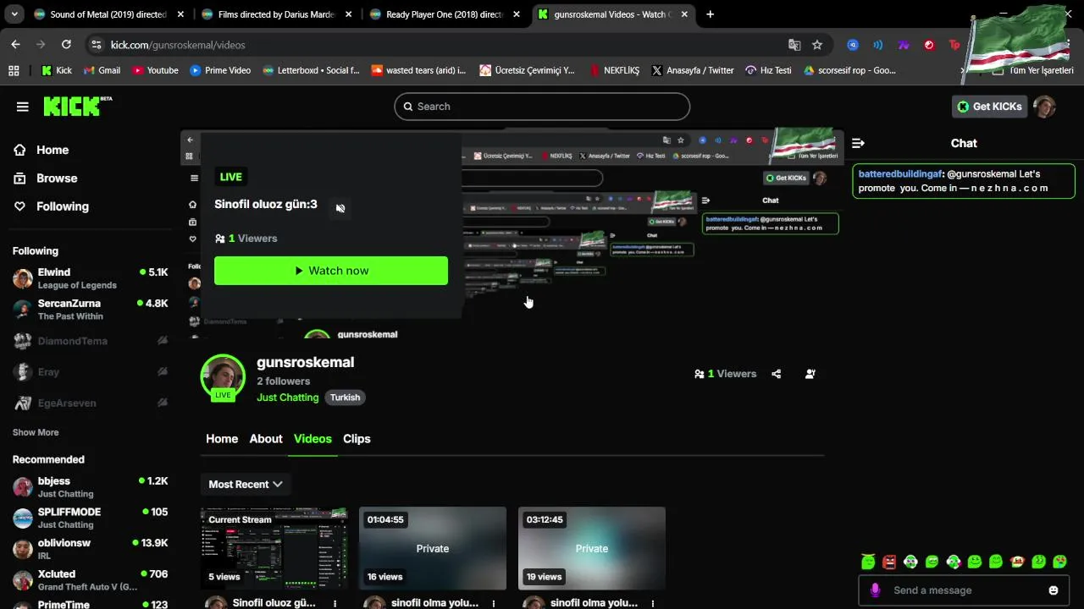Image resolution: width=1084 pixels, height=609 pixels.
Task: Open Elwind channel in Following list
Action: tap(91, 278)
